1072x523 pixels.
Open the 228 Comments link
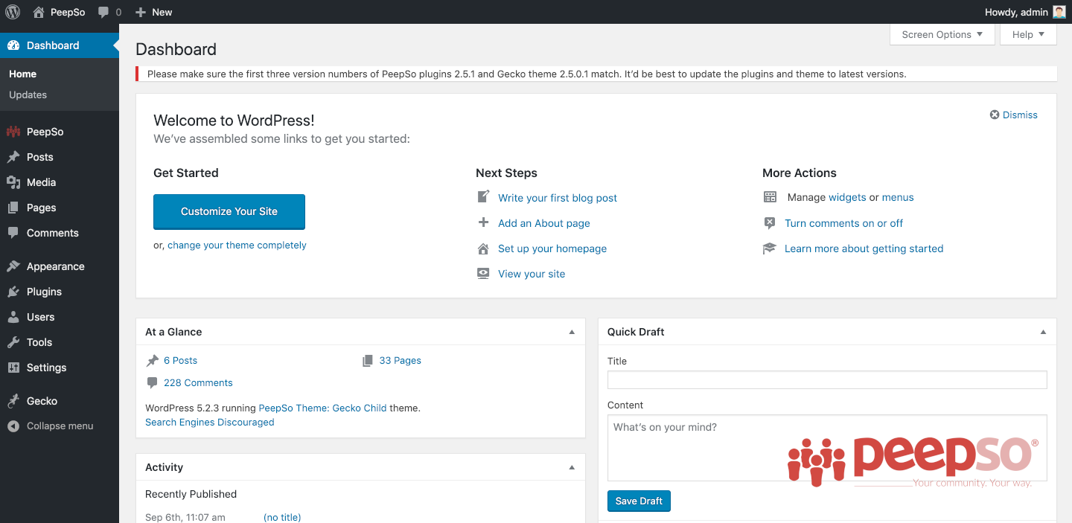pyautogui.click(x=198, y=382)
